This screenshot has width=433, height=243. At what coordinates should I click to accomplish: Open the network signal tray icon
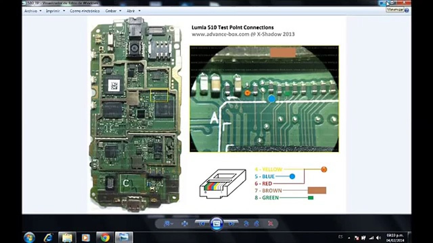(371, 238)
